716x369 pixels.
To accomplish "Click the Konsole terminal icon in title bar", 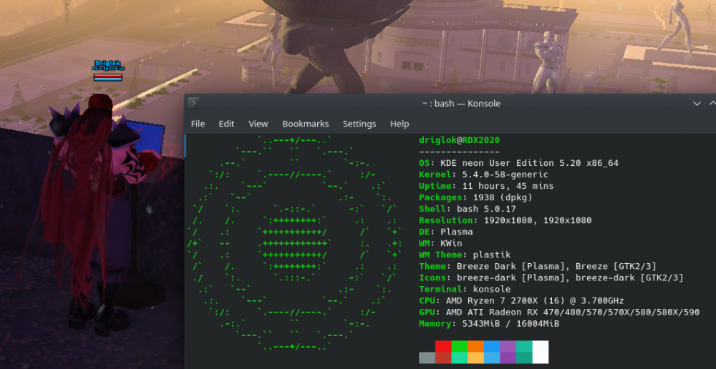I will pos(194,104).
